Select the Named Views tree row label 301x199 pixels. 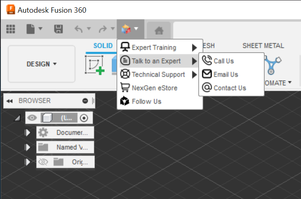pyautogui.click(x=72, y=147)
